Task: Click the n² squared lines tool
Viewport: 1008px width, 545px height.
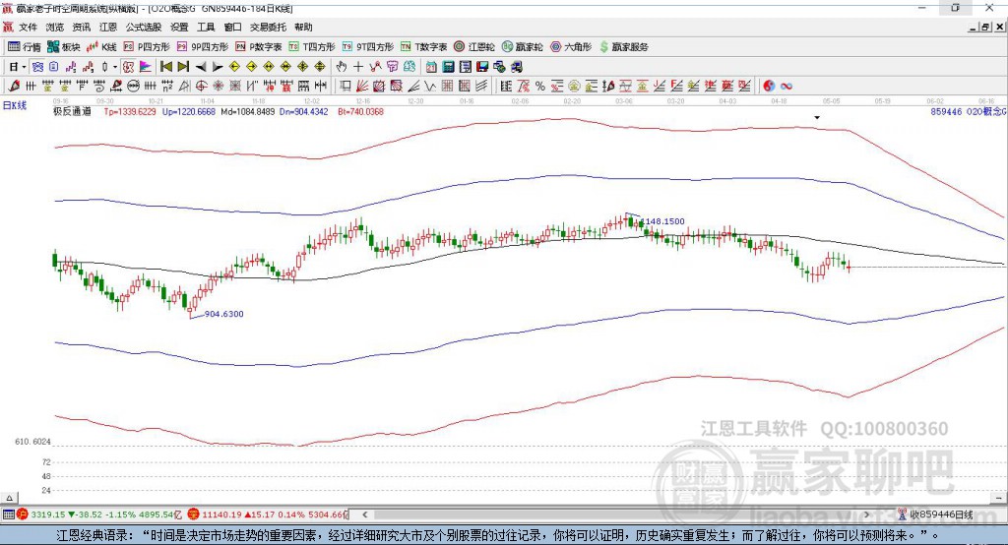Action: (x=167, y=87)
